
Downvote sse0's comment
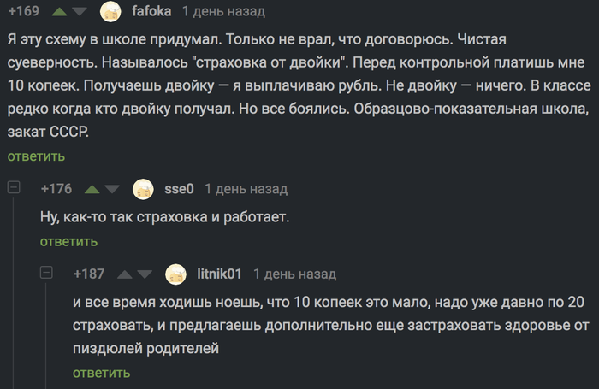[x=113, y=189]
